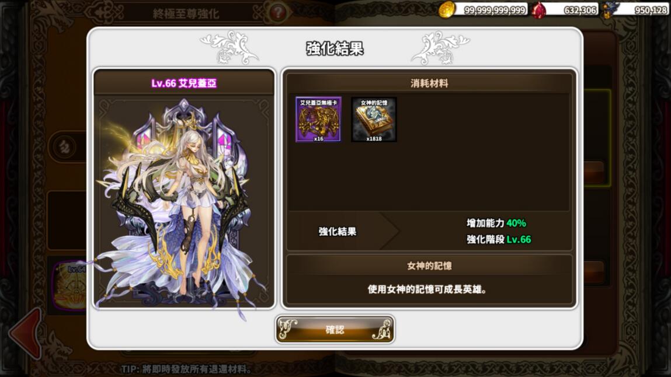Click the 強化階段 Lv.66 stat text
Image resolution: width=671 pixels, height=377 pixels.
coord(499,239)
